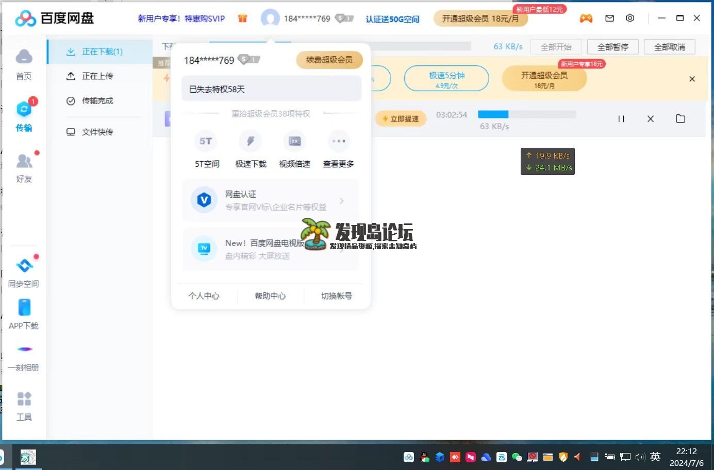This screenshot has height=470, width=714.
Task: Click the network tray icon
Action: tap(625, 457)
